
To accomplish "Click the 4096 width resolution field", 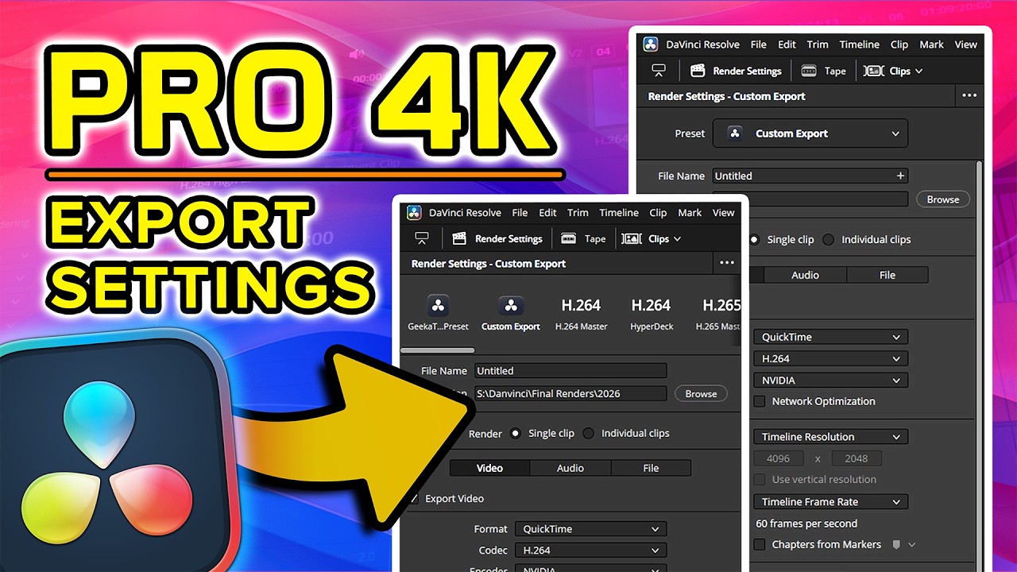I will [x=779, y=458].
